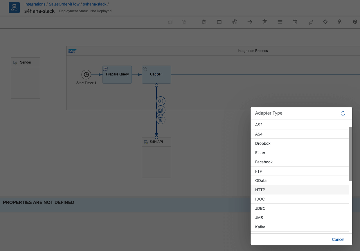The width and height of the screenshot is (360, 251).
Task: Select the Sender participant box
Action: pos(26,78)
